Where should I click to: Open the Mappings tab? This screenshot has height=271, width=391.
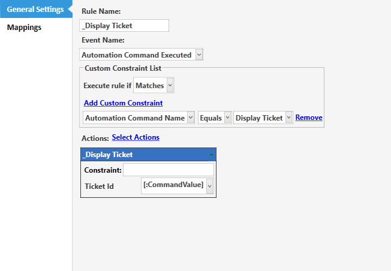click(24, 27)
